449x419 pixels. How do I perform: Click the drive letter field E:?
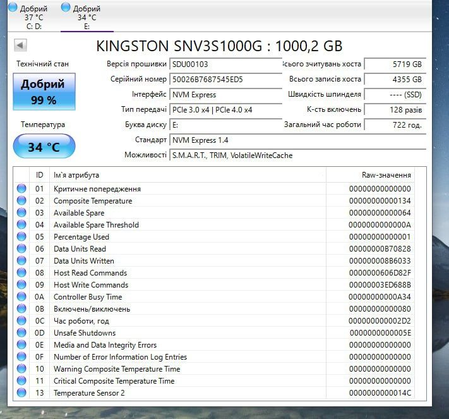point(225,125)
